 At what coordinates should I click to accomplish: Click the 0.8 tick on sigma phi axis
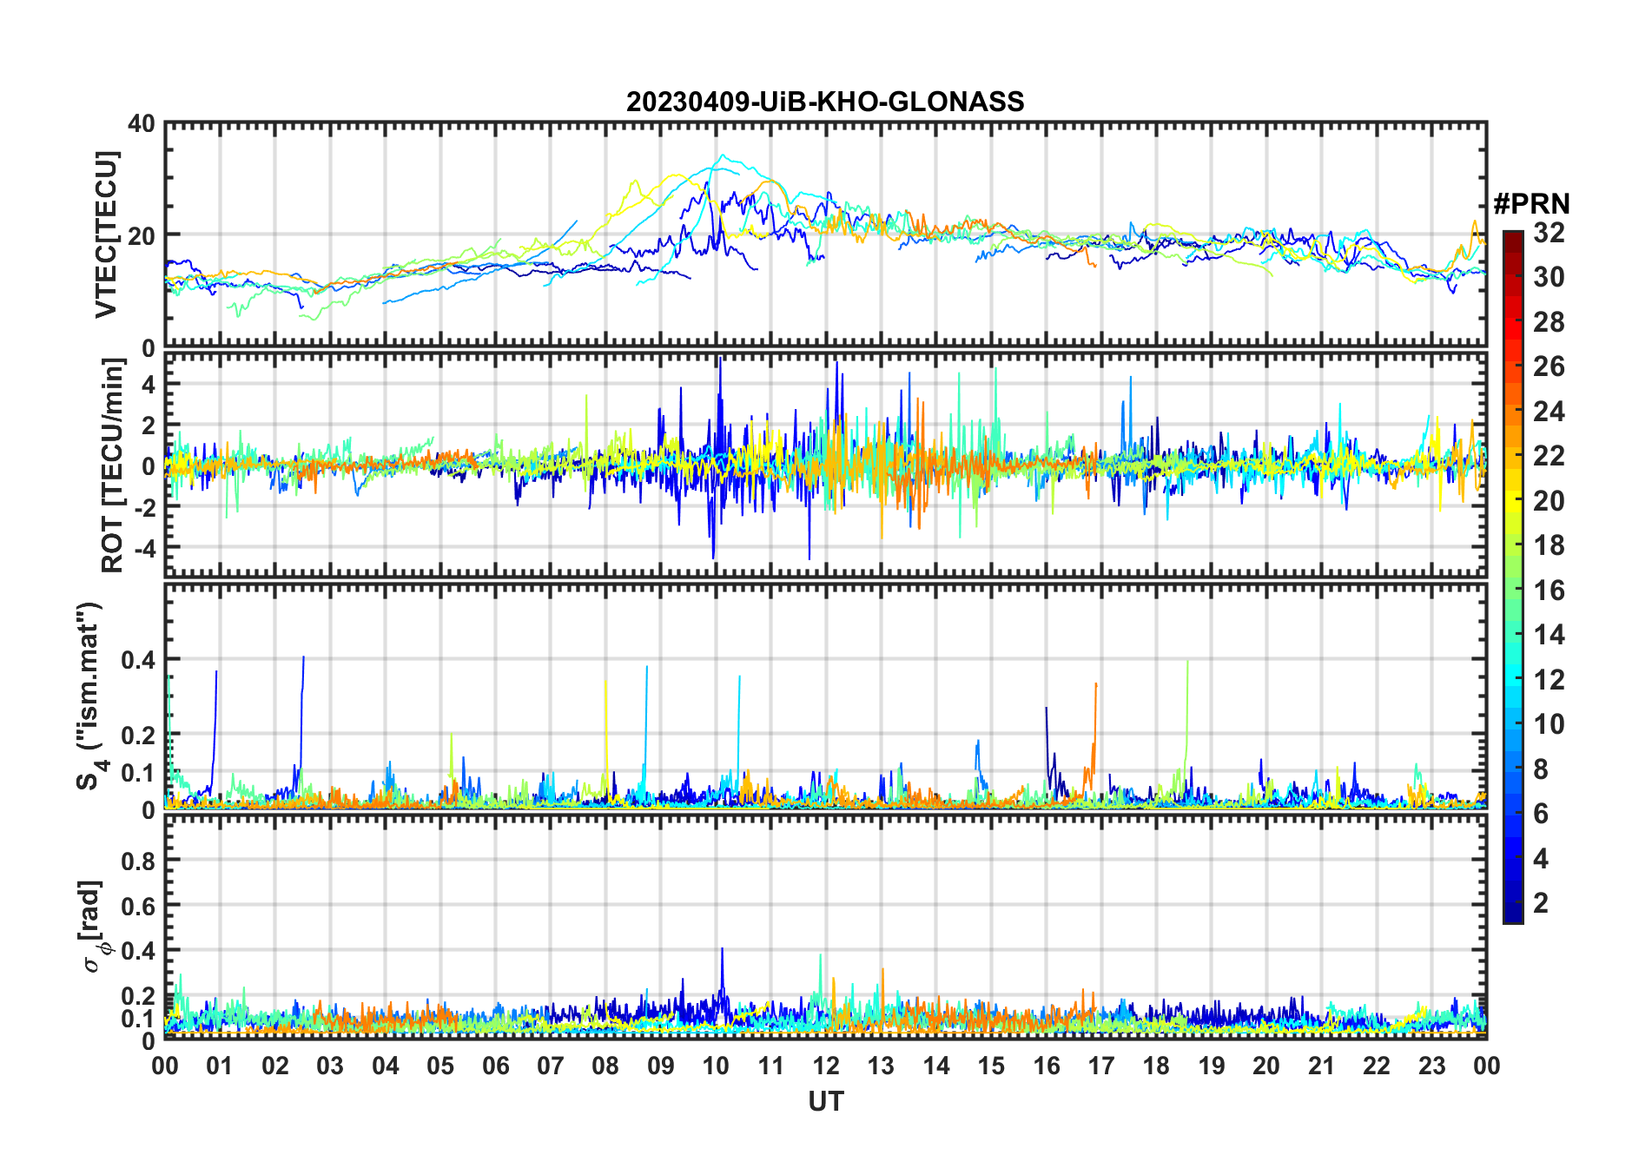137,861
